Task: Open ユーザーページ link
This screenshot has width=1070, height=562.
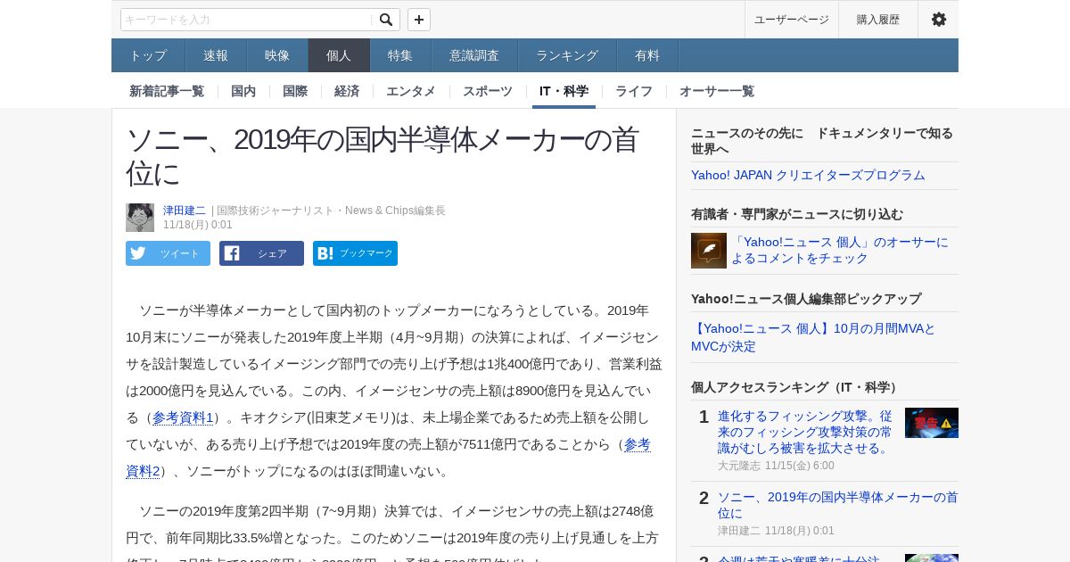Action: click(792, 20)
